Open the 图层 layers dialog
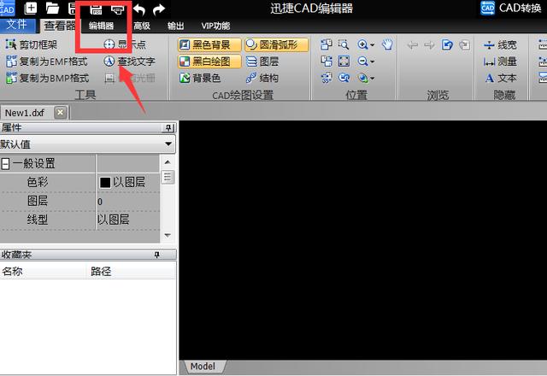The height and width of the screenshot is (376, 547). click(262, 62)
